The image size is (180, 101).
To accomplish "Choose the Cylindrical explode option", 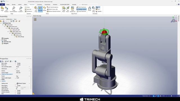I will click(28, 11).
